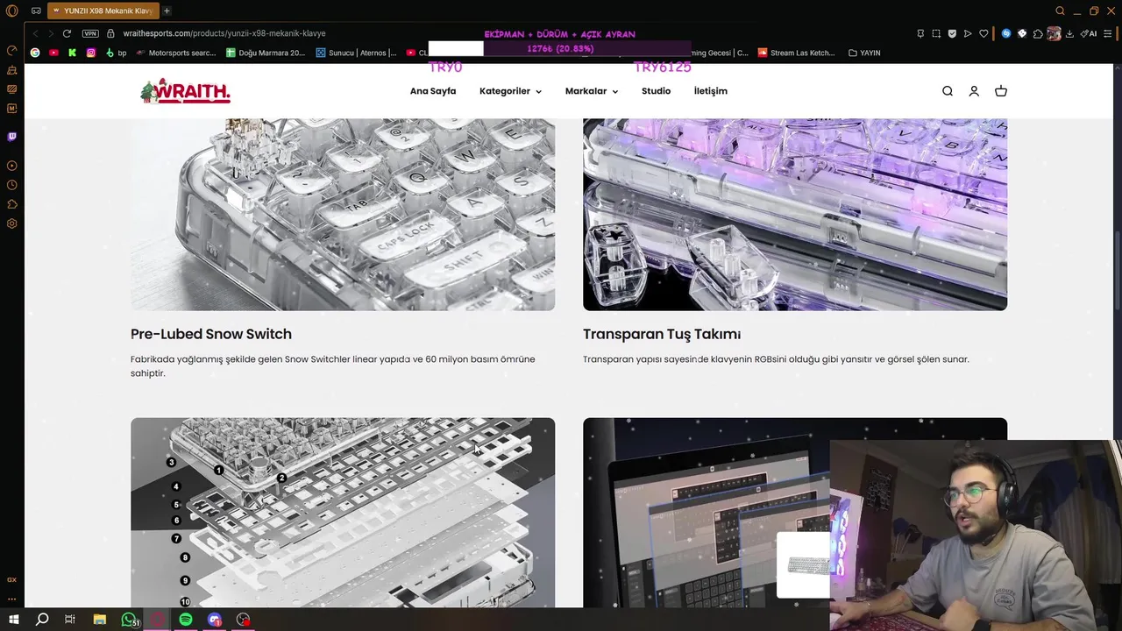Open GX Control speedometer in sidebar
1122x631 pixels.
[x=11, y=50]
